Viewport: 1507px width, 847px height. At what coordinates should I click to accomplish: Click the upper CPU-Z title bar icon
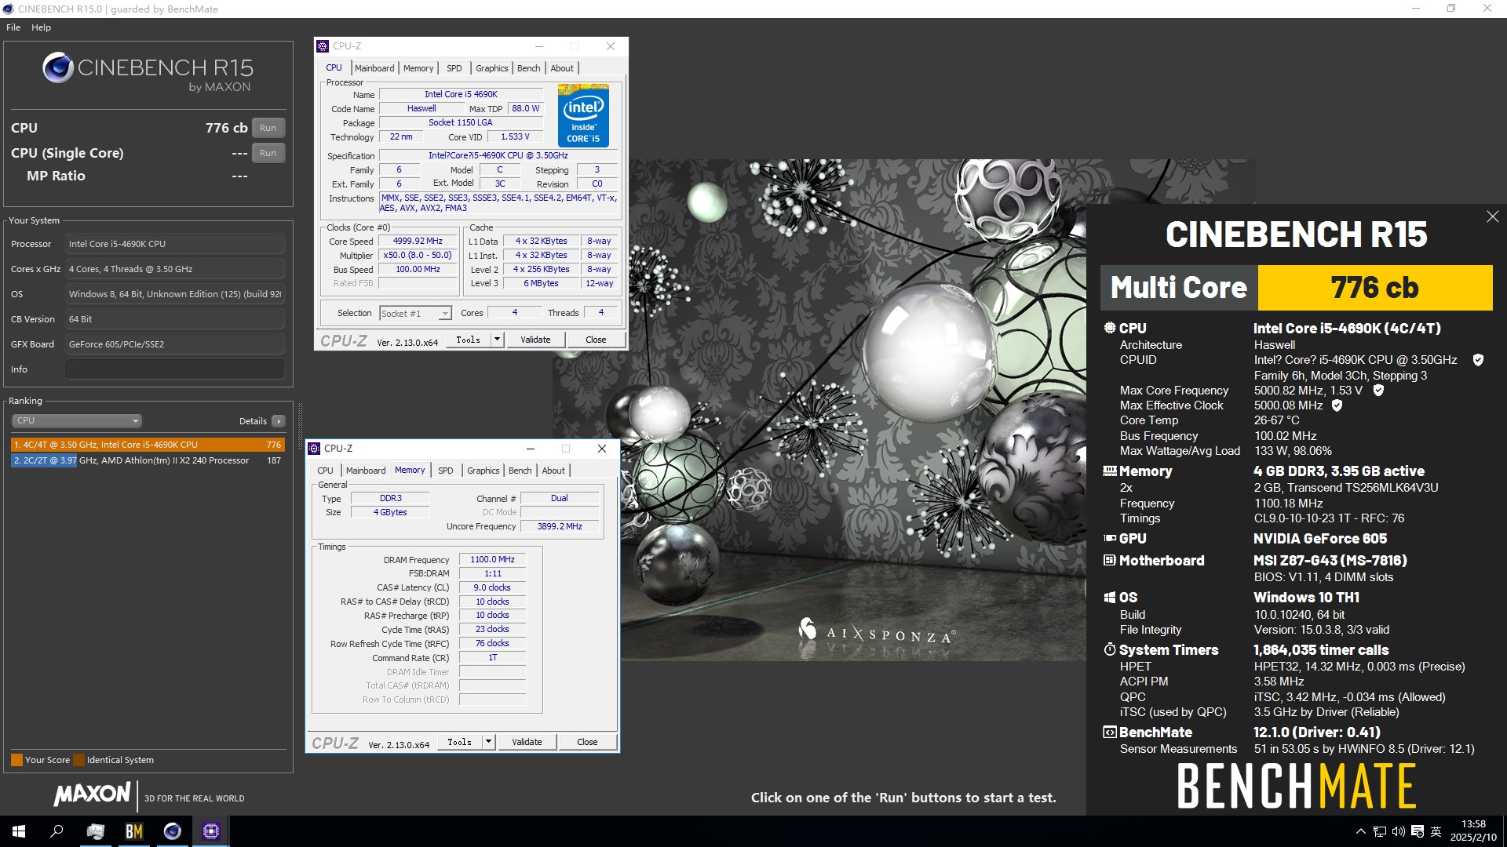[323, 46]
